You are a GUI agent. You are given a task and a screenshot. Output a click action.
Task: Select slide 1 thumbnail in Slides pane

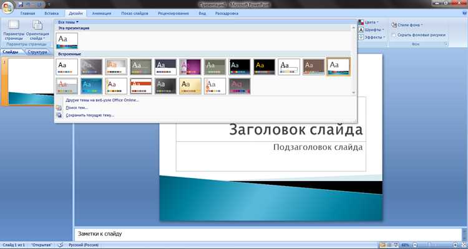[31, 82]
